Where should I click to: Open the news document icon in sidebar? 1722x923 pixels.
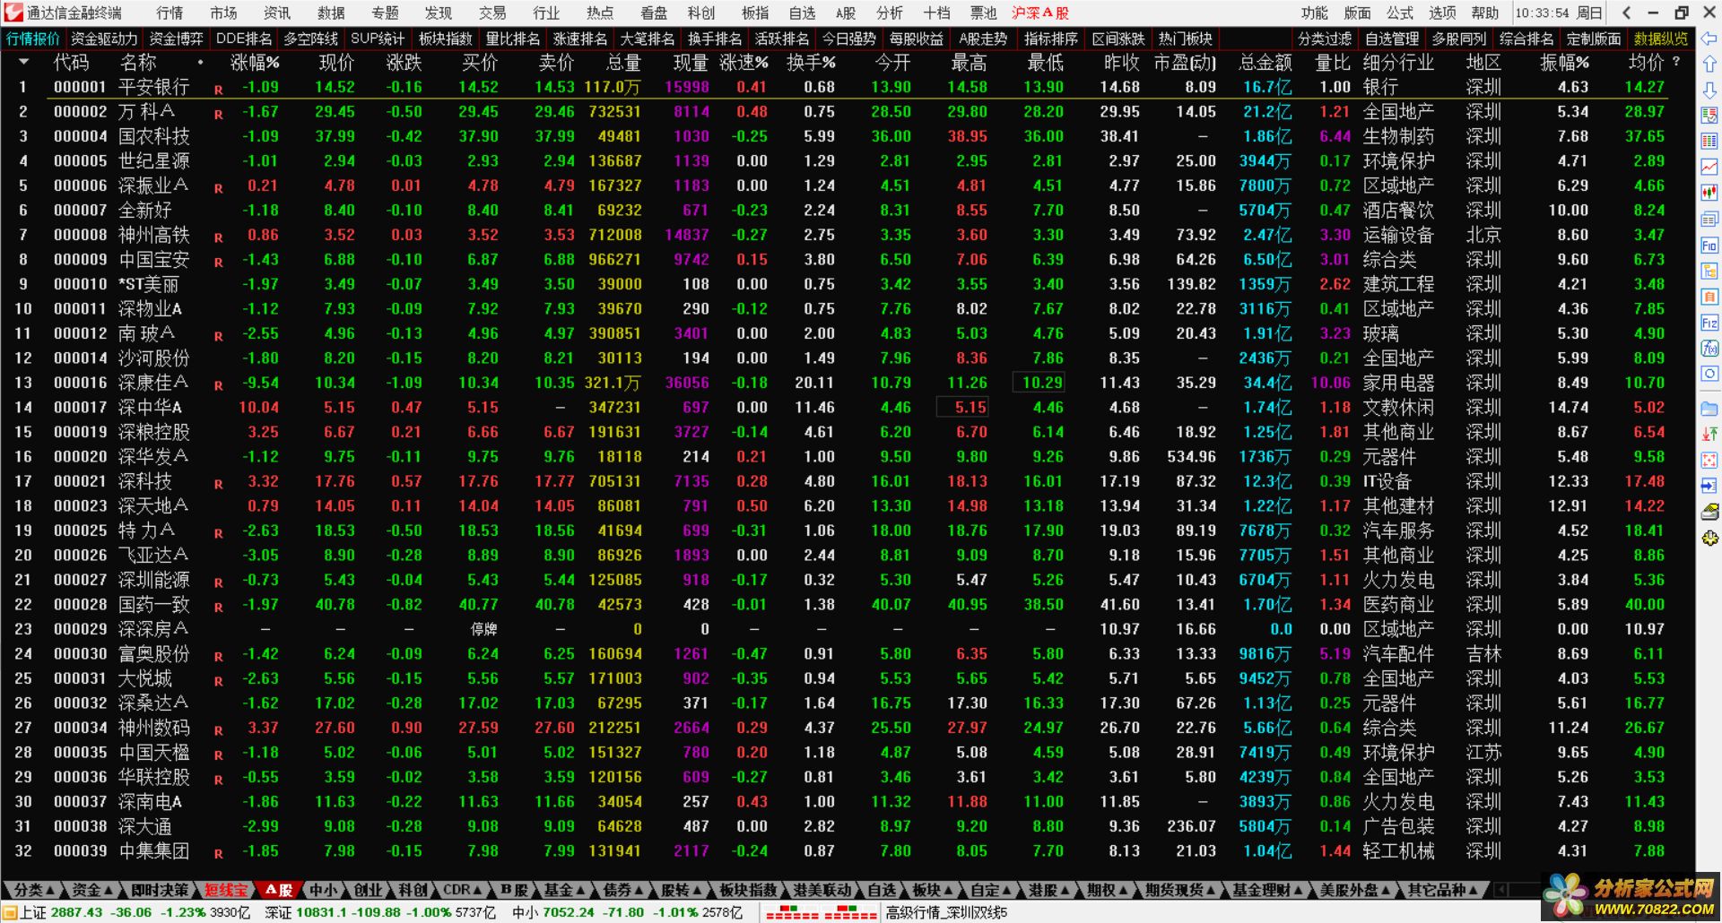click(x=1709, y=220)
